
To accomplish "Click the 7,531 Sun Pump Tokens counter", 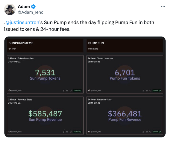I will (45, 73).
